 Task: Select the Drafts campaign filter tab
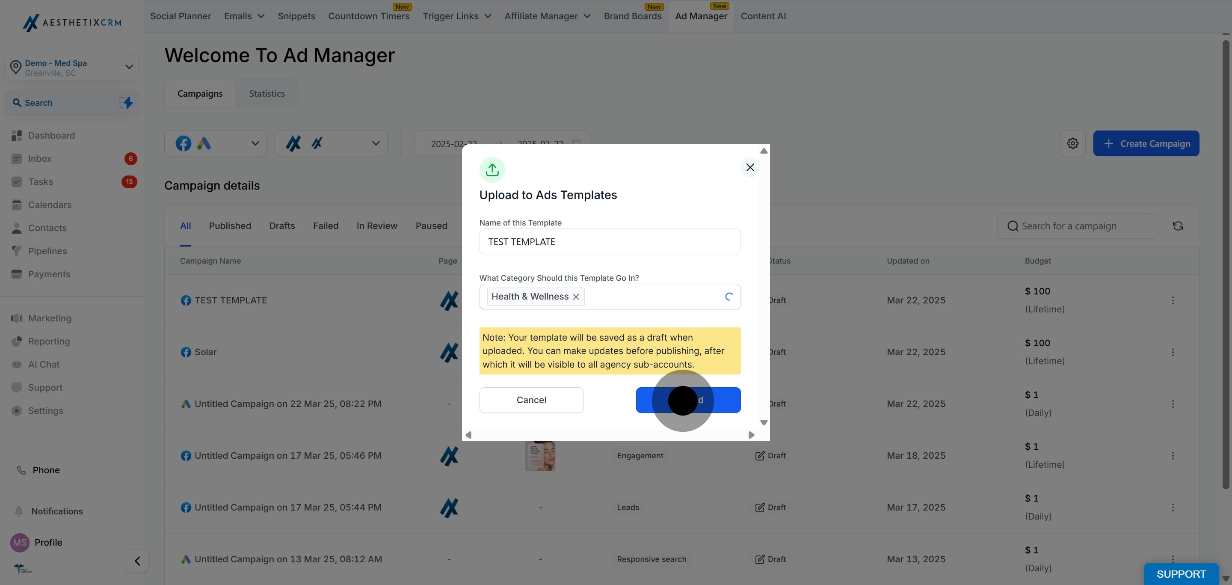pyautogui.click(x=282, y=226)
